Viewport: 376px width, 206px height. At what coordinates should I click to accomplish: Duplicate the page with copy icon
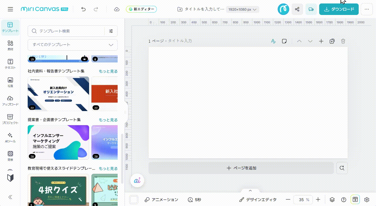point(332,41)
